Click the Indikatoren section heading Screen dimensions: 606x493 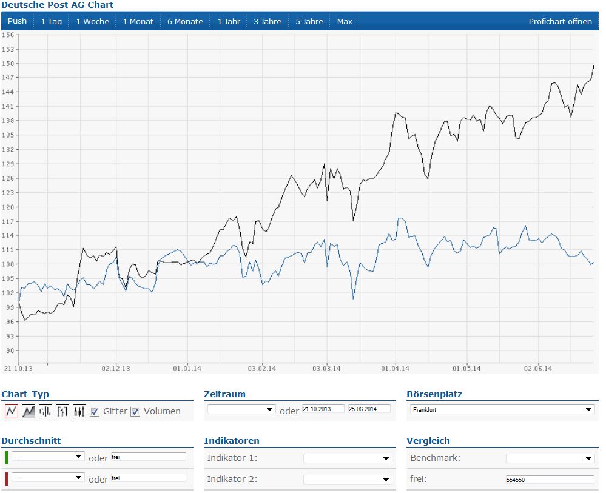pyautogui.click(x=232, y=441)
